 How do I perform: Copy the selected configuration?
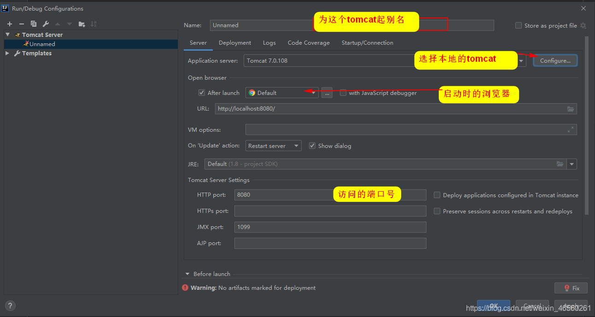[x=34, y=24]
